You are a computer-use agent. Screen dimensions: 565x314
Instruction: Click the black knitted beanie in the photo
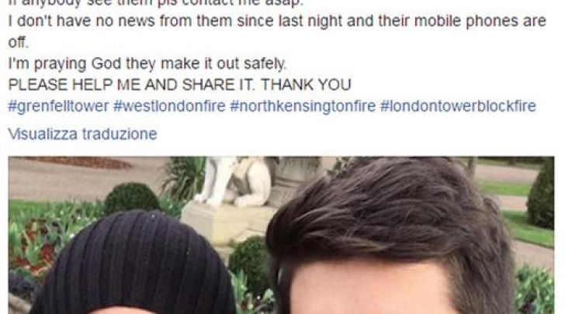coord(133,263)
